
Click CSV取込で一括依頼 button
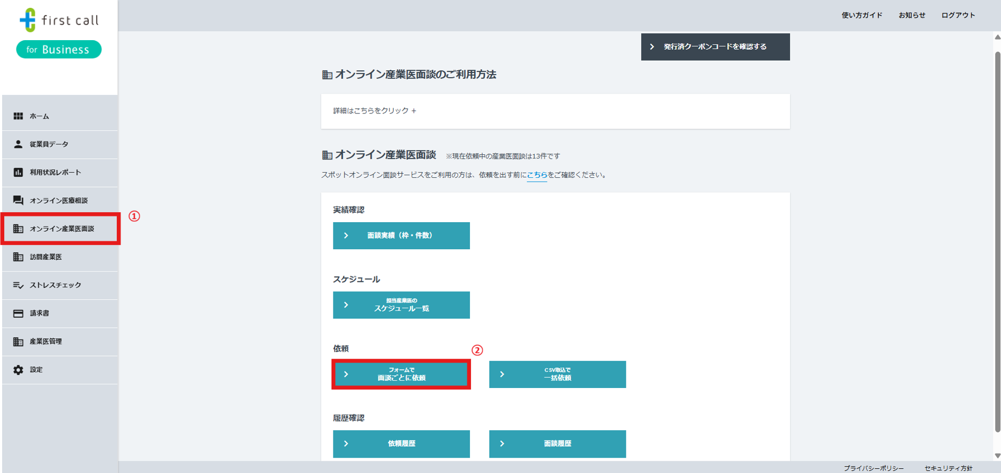tap(558, 374)
